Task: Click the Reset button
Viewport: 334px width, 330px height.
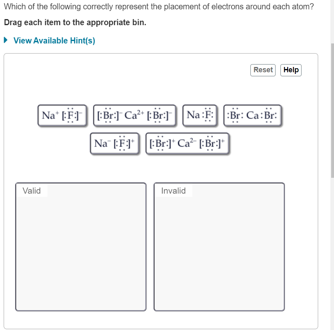Action: 263,70
